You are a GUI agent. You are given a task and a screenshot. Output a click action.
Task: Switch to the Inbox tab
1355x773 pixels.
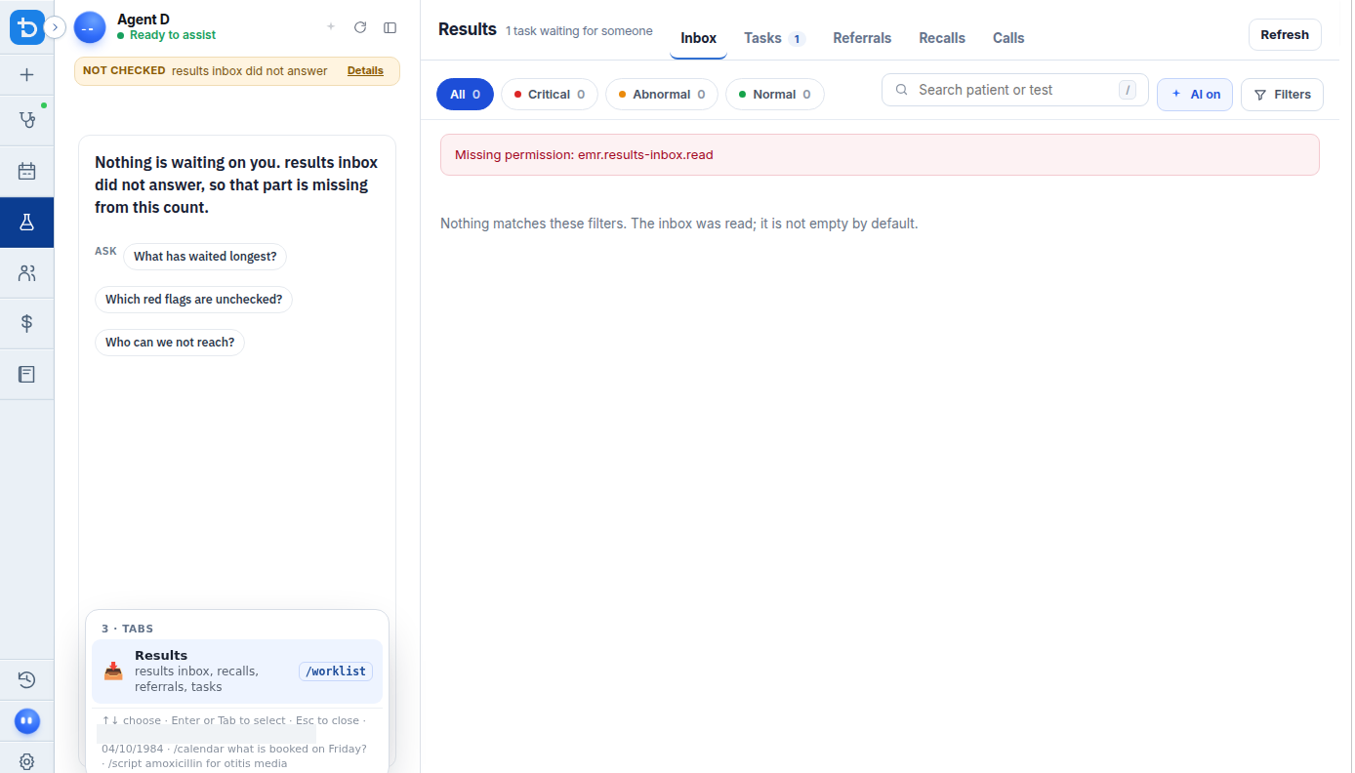point(699,38)
